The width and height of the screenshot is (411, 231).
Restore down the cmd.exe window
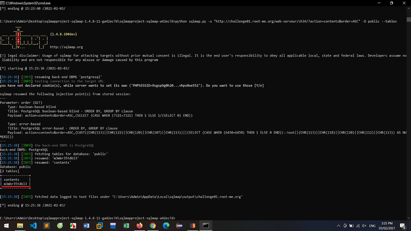click(x=392, y=3)
